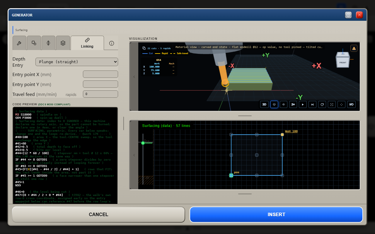This screenshot has width=375, height=234.
Task: Collapse the visualization panel left chevron
Action: tap(134, 77)
